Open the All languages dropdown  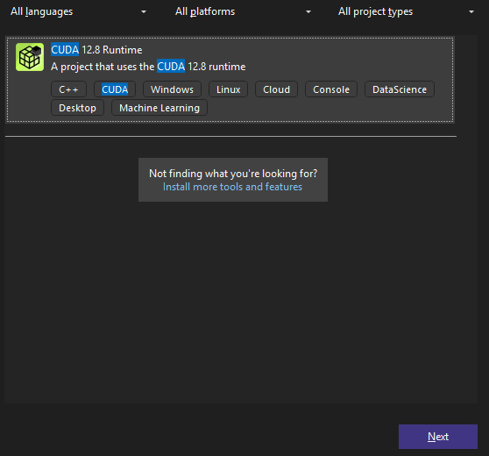[x=78, y=12]
